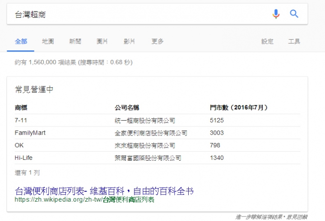Click the result count text 約有 1,560,000 項結果

(x=46, y=62)
